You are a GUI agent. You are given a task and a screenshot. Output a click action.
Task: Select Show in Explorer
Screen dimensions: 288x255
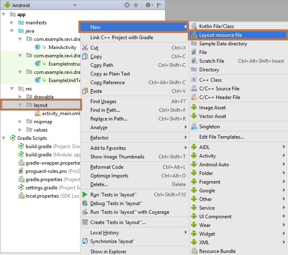click(x=135, y=252)
